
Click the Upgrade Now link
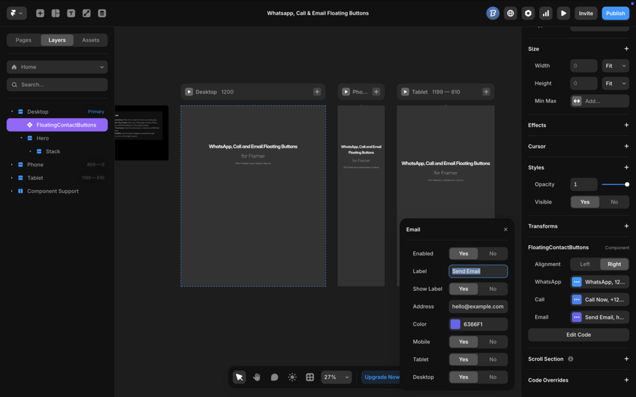(x=382, y=377)
